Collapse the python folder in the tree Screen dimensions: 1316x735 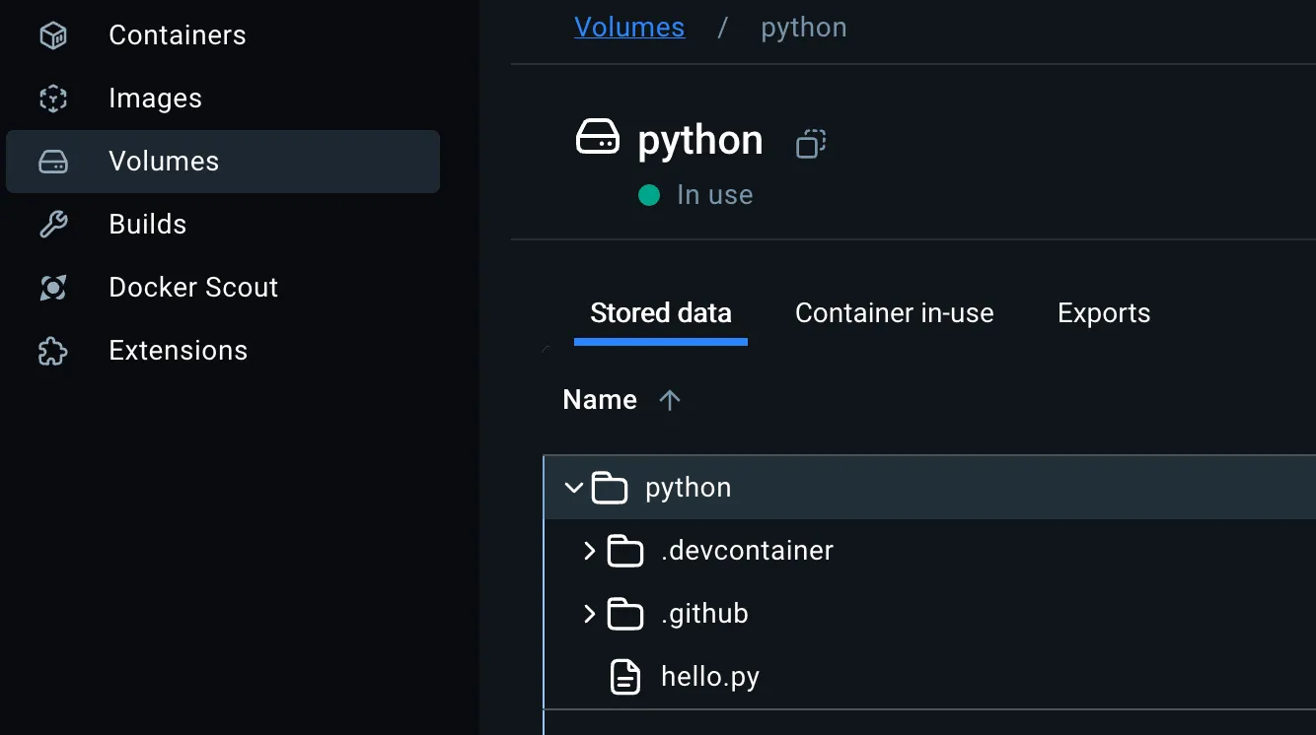573,487
